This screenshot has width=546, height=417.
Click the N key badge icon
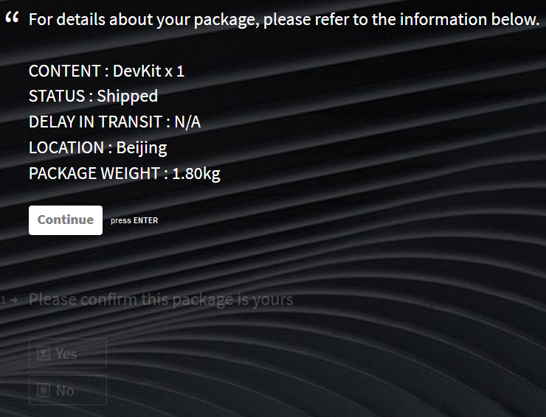(x=44, y=390)
